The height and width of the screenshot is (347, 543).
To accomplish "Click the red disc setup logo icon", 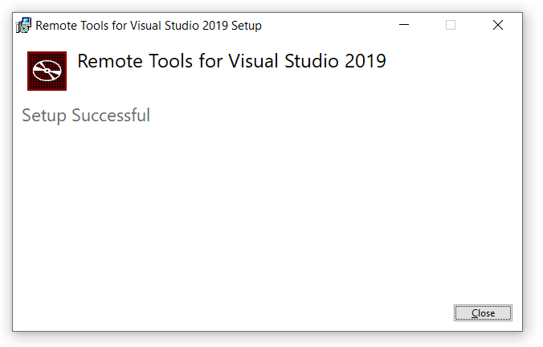I will (47, 71).
